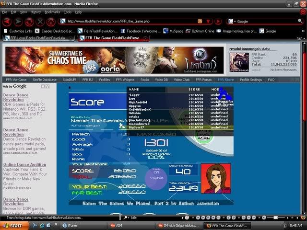Click the browser Back arrow button

6,22
